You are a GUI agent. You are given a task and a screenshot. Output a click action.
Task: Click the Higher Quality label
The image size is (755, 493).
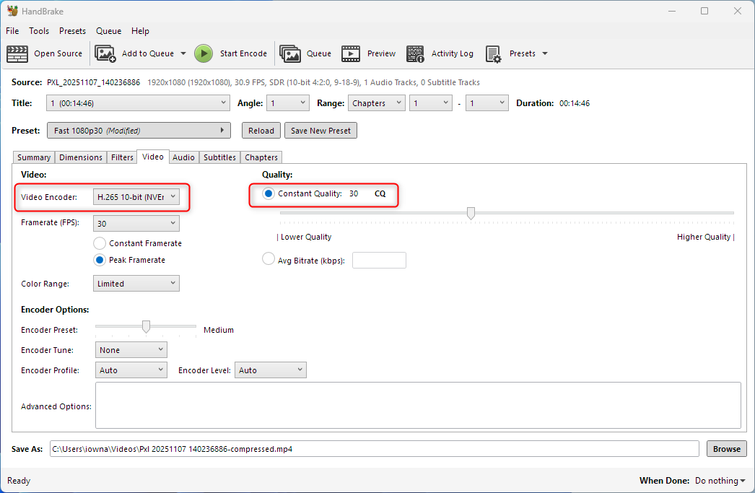tap(704, 237)
